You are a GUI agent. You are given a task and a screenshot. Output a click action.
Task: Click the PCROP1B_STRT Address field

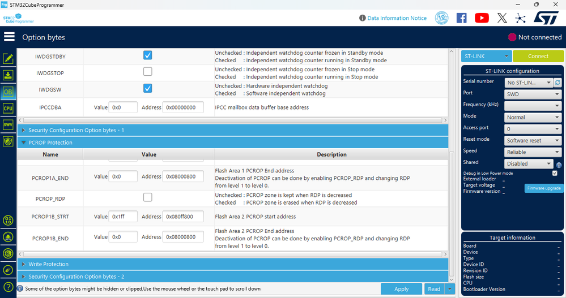pyautogui.click(x=183, y=217)
